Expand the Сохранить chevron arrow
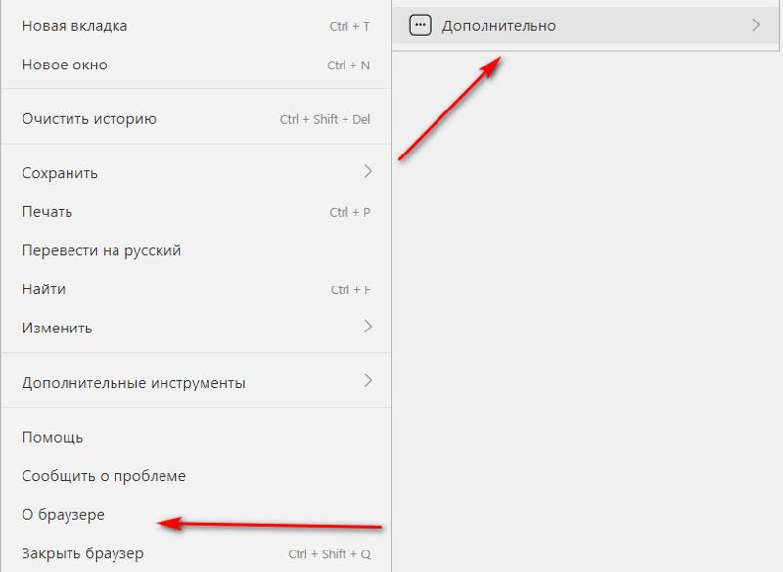The image size is (783, 572). pyautogui.click(x=368, y=171)
